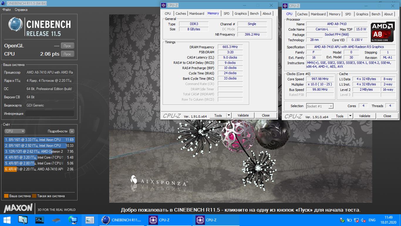
Task: Click the Cinebench sphere logo
Action: pos(16,25)
